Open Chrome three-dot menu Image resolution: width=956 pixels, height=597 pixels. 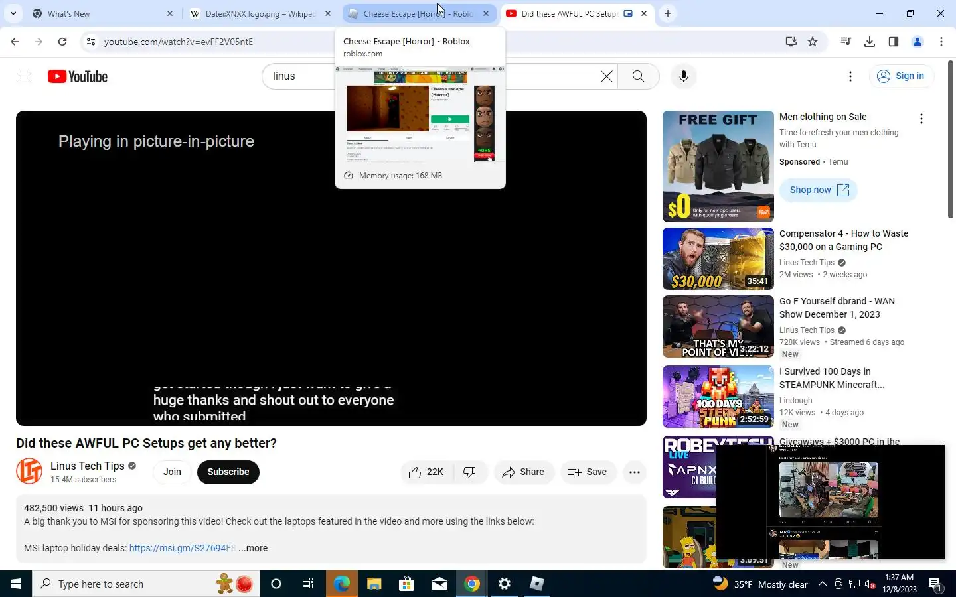point(941,42)
